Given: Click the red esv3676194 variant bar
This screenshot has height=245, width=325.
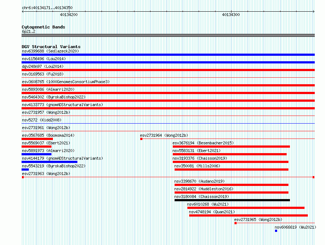Looking at the screenshot, I should 231,147.
